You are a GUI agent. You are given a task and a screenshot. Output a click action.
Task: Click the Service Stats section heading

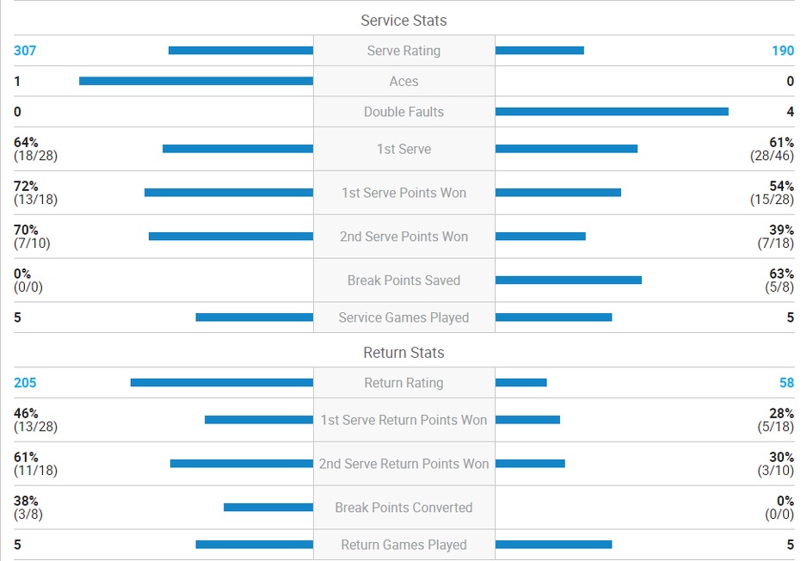[403, 21]
